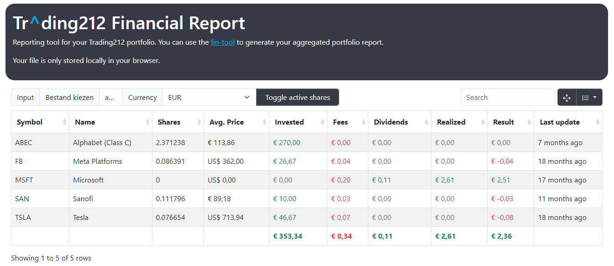Click the Input label
The image size is (614, 266).
(x=26, y=97)
